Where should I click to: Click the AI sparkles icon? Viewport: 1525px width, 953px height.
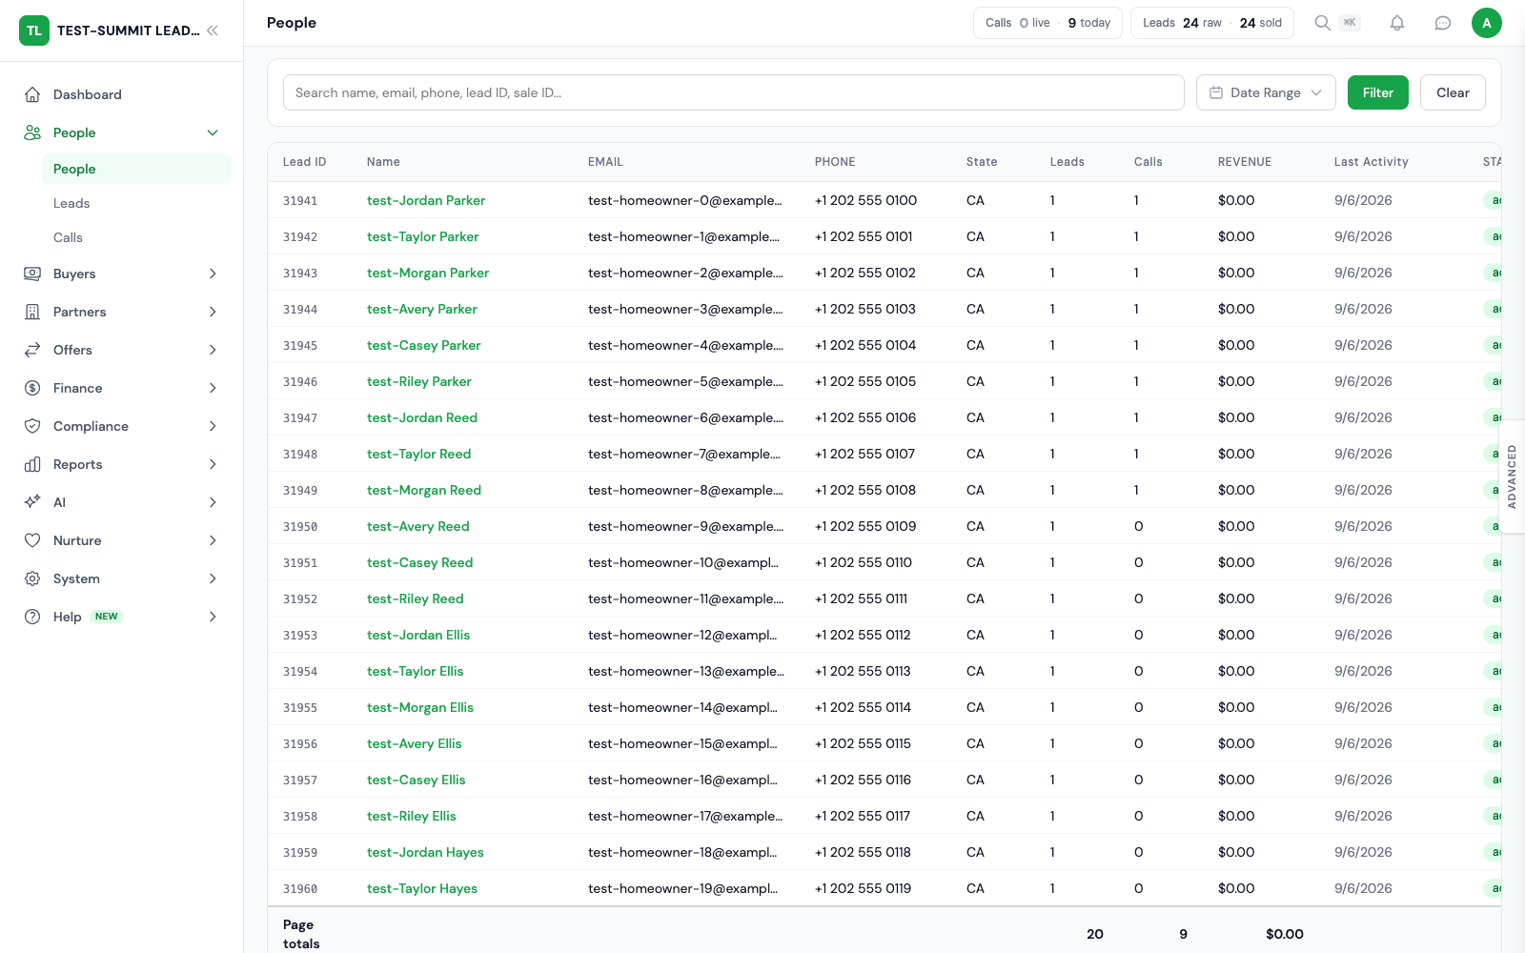(32, 502)
